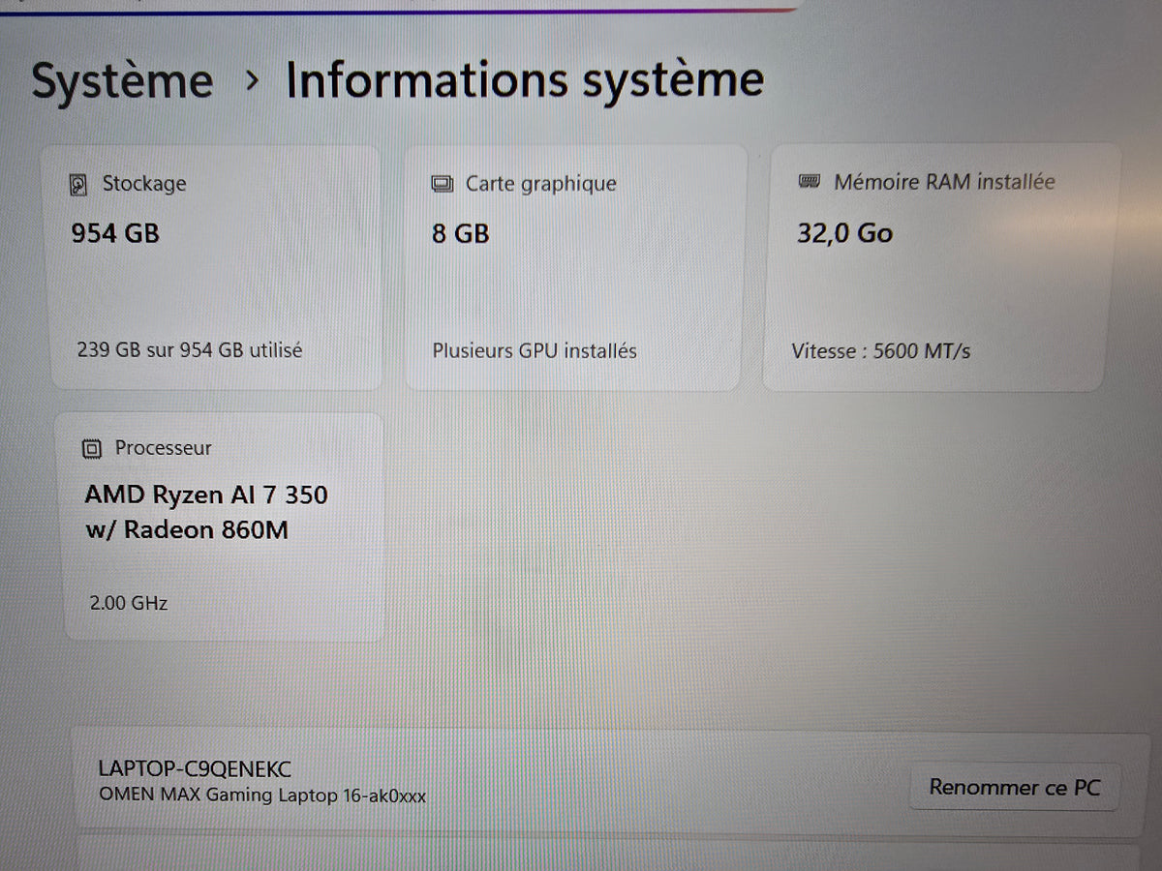Click the Stockage disk icon

pyautogui.click(x=79, y=185)
